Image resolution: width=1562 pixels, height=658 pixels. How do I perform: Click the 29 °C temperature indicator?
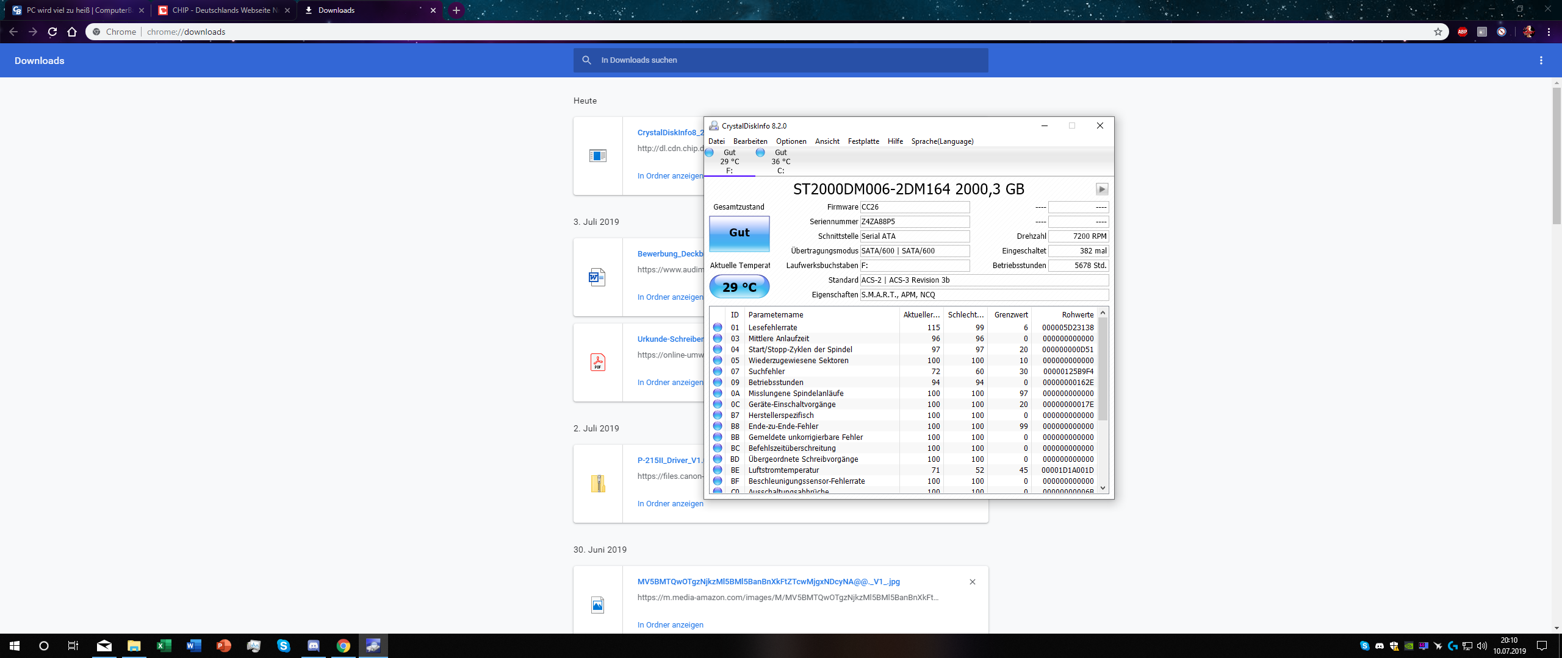[739, 287]
